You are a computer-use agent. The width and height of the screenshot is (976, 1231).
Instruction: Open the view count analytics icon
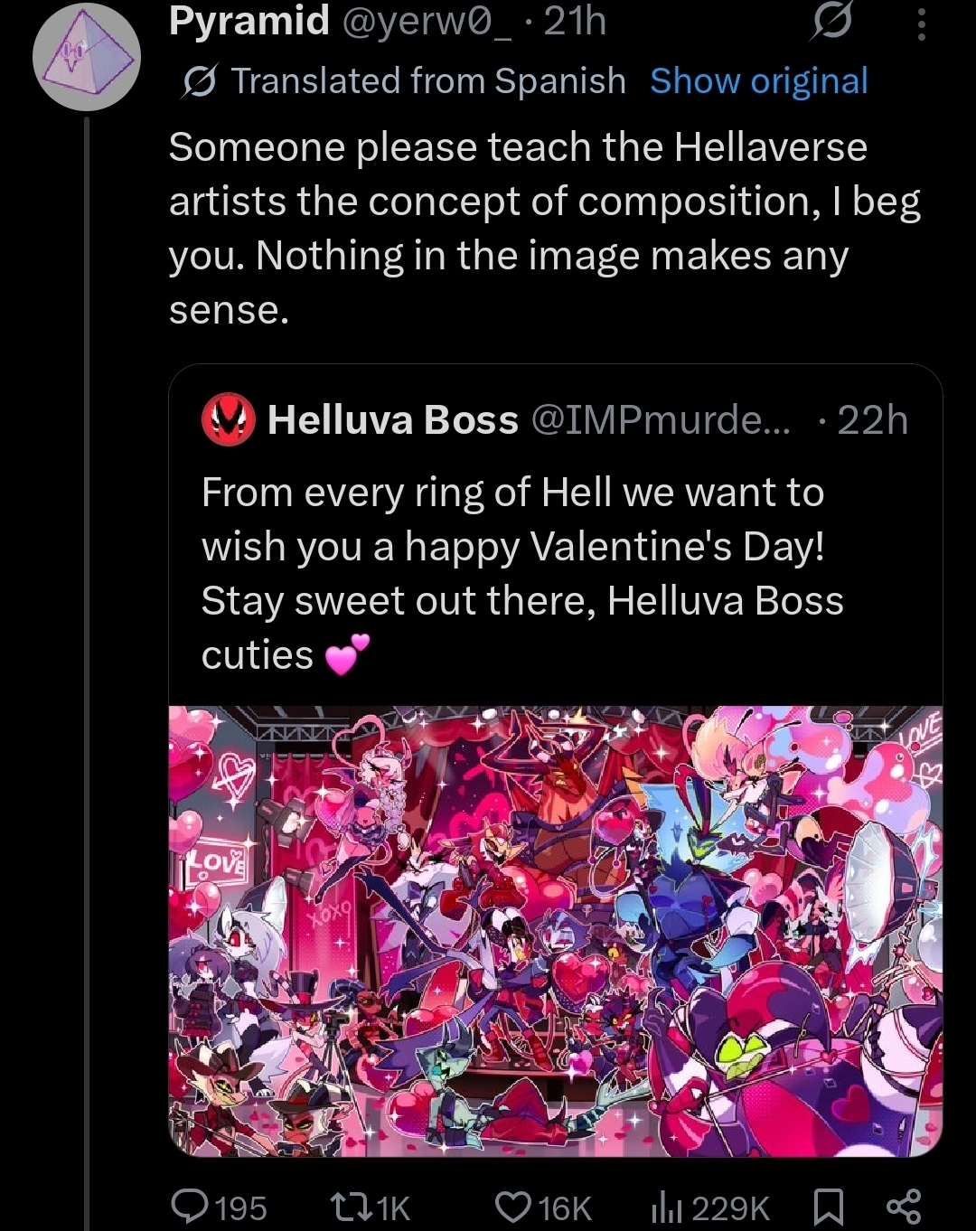666,1206
